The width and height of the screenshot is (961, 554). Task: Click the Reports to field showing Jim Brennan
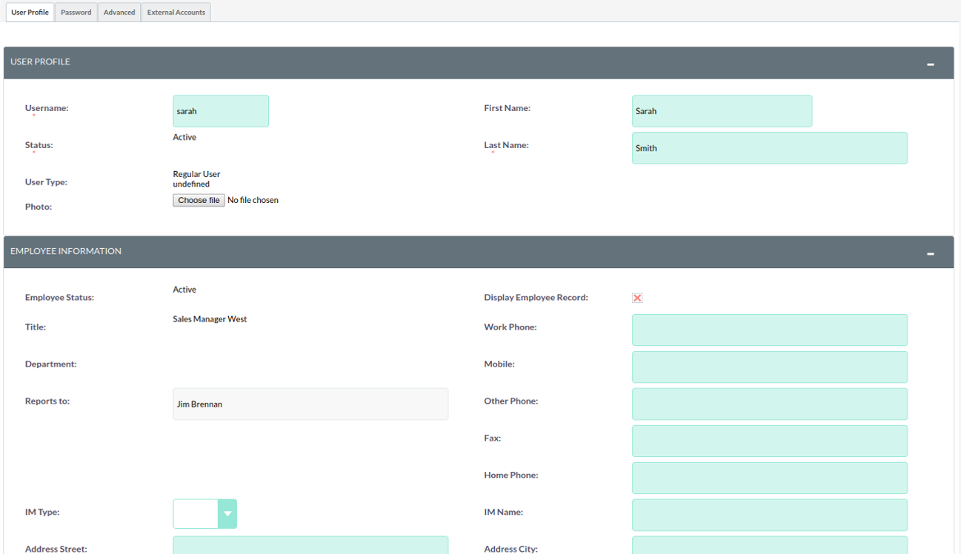point(310,404)
